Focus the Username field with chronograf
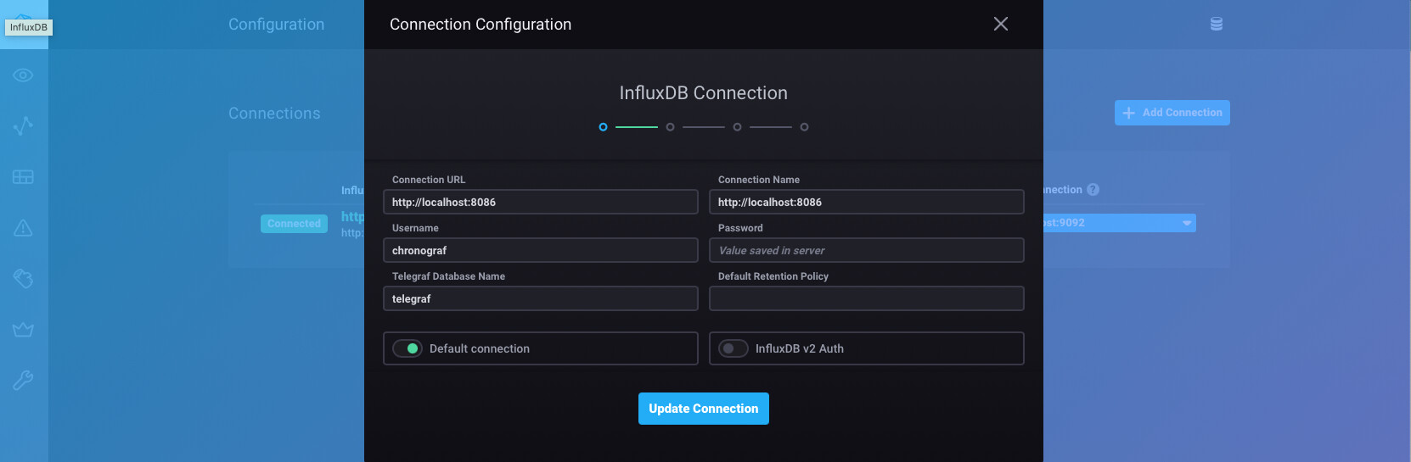 point(541,250)
